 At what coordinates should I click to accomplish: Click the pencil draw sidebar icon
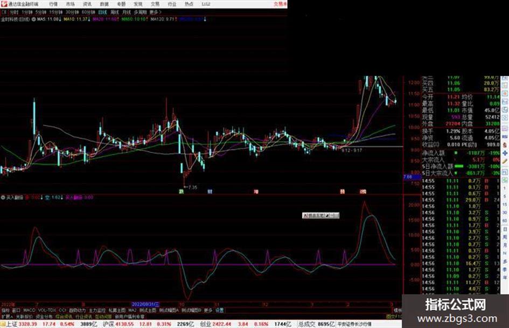505,161
